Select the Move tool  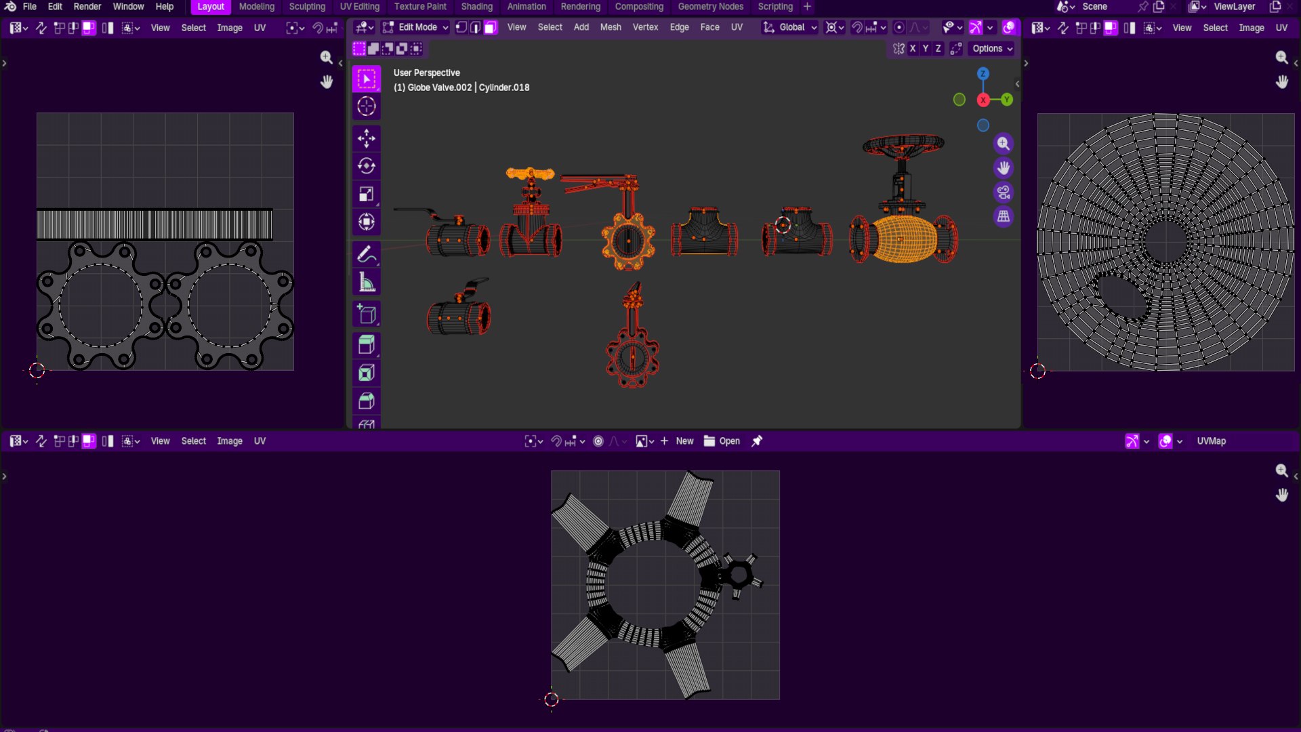coord(367,138)
